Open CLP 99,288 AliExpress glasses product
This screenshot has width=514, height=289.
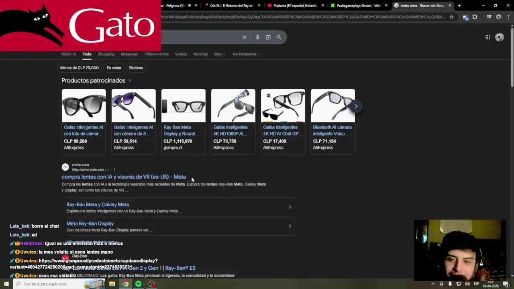pos(84,121)
